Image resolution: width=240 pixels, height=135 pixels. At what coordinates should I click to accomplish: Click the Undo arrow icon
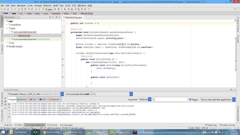coord(12,9)
